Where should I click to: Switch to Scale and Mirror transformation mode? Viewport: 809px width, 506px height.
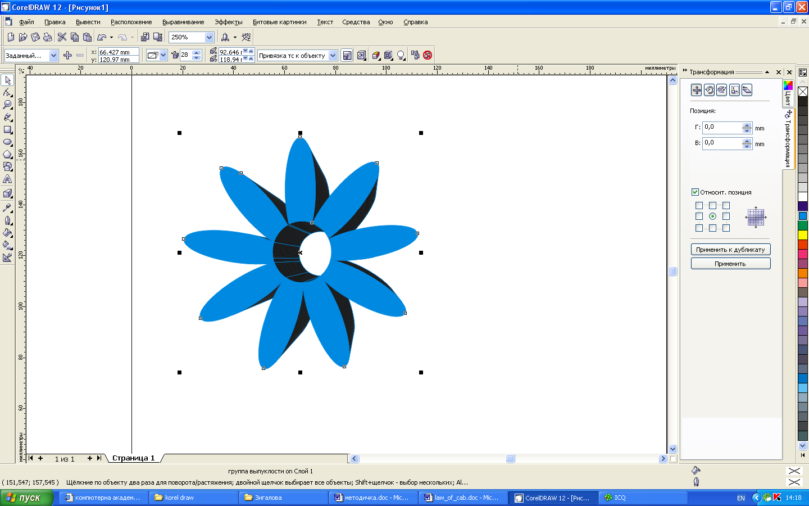tap(722, 90)
